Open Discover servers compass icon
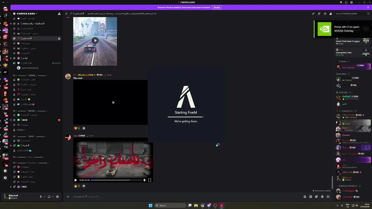The width and height of the screenshot is (372, 209). point(5,178)
